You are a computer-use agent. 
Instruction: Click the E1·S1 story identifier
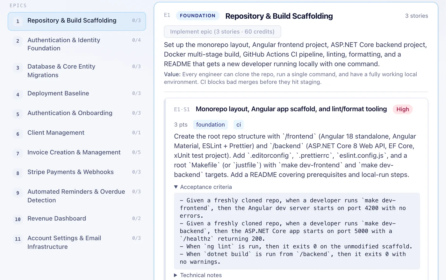[x=182, y=109]
